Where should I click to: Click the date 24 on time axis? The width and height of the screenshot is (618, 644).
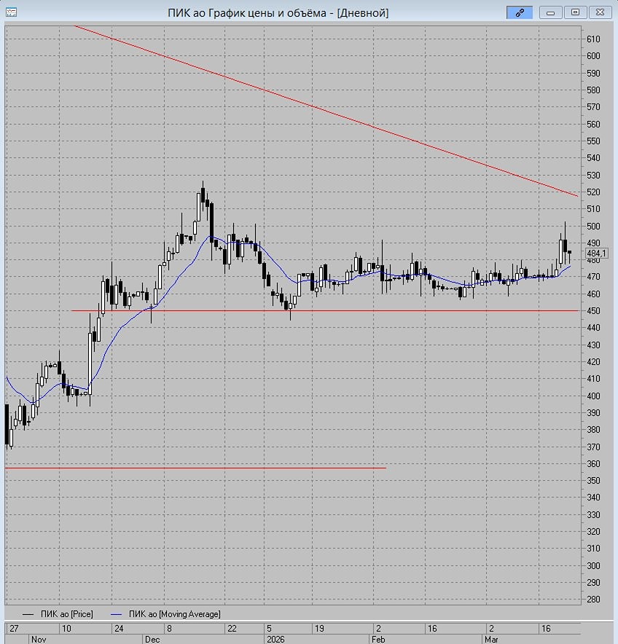pyautogui.click(x=119, y=629)
